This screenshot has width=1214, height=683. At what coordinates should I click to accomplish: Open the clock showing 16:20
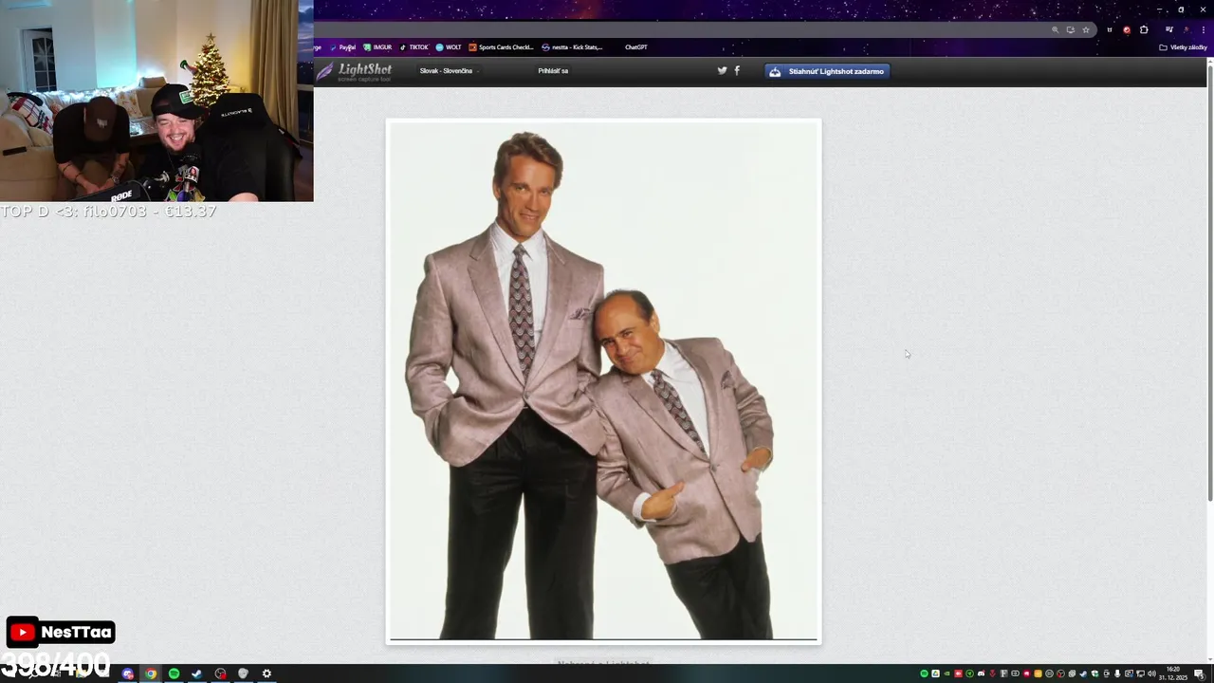(x=1173, y=674)
